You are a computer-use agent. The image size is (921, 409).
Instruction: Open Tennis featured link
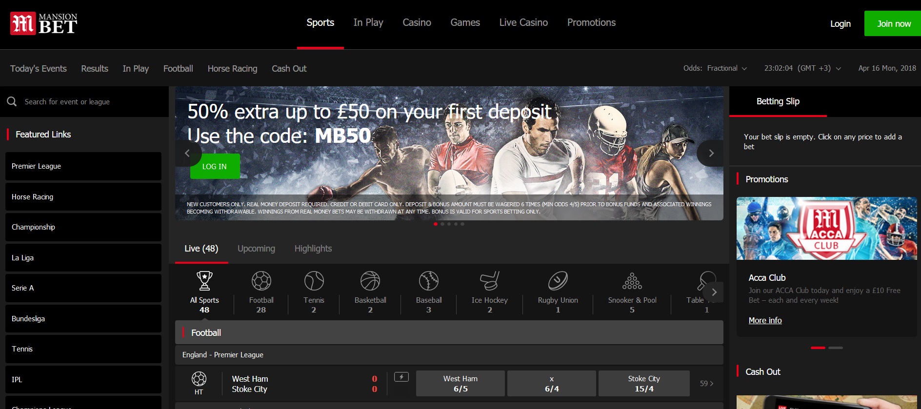pos(83,349)
